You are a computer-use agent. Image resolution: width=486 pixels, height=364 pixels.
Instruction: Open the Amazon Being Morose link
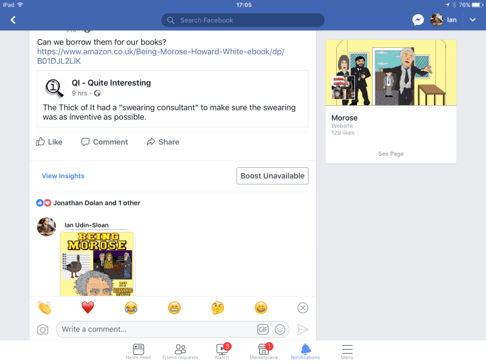(161, 56)
